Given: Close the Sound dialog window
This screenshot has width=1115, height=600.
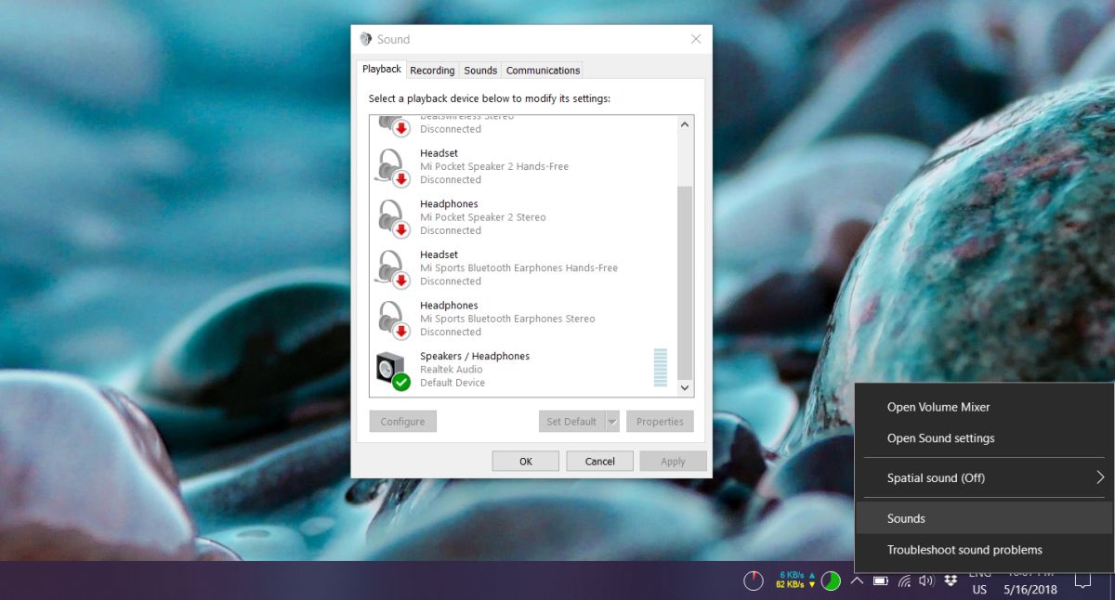Looking at the screenshot, I should (696, 39).
